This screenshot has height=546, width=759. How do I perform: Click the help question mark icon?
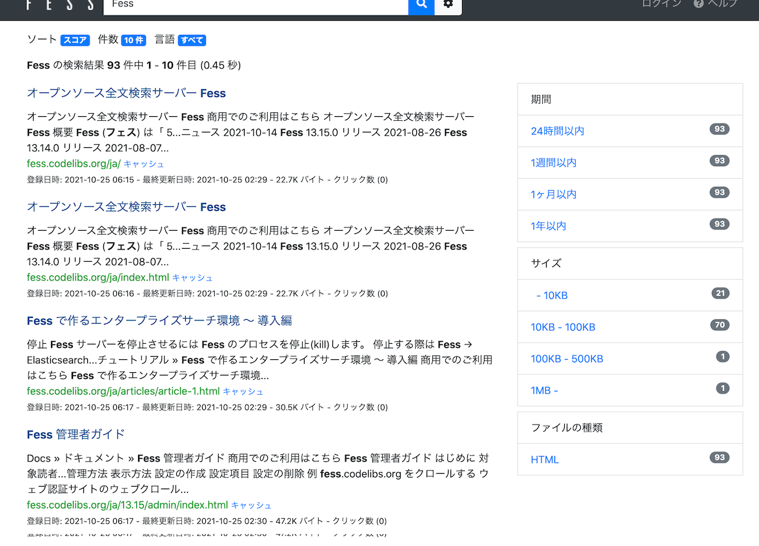[x=698, y=5]
